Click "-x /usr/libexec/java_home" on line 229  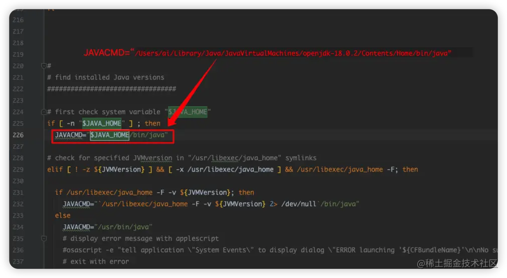click(225, 169)
